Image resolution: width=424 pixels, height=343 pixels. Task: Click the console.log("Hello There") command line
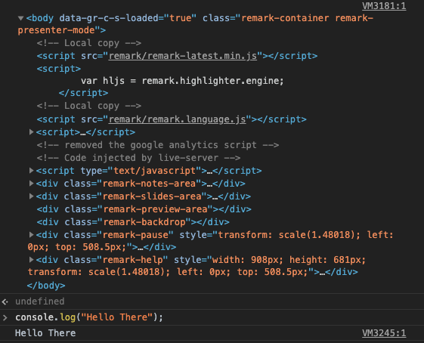point(89,317)
